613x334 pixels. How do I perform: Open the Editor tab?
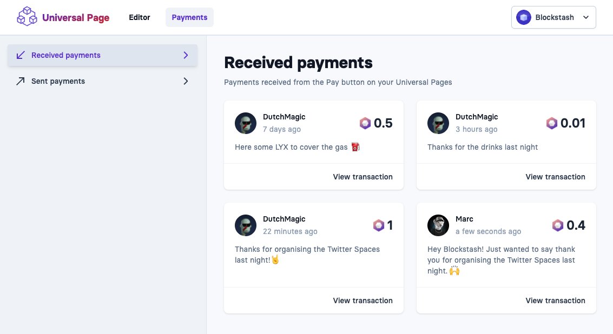pos(140,17)
